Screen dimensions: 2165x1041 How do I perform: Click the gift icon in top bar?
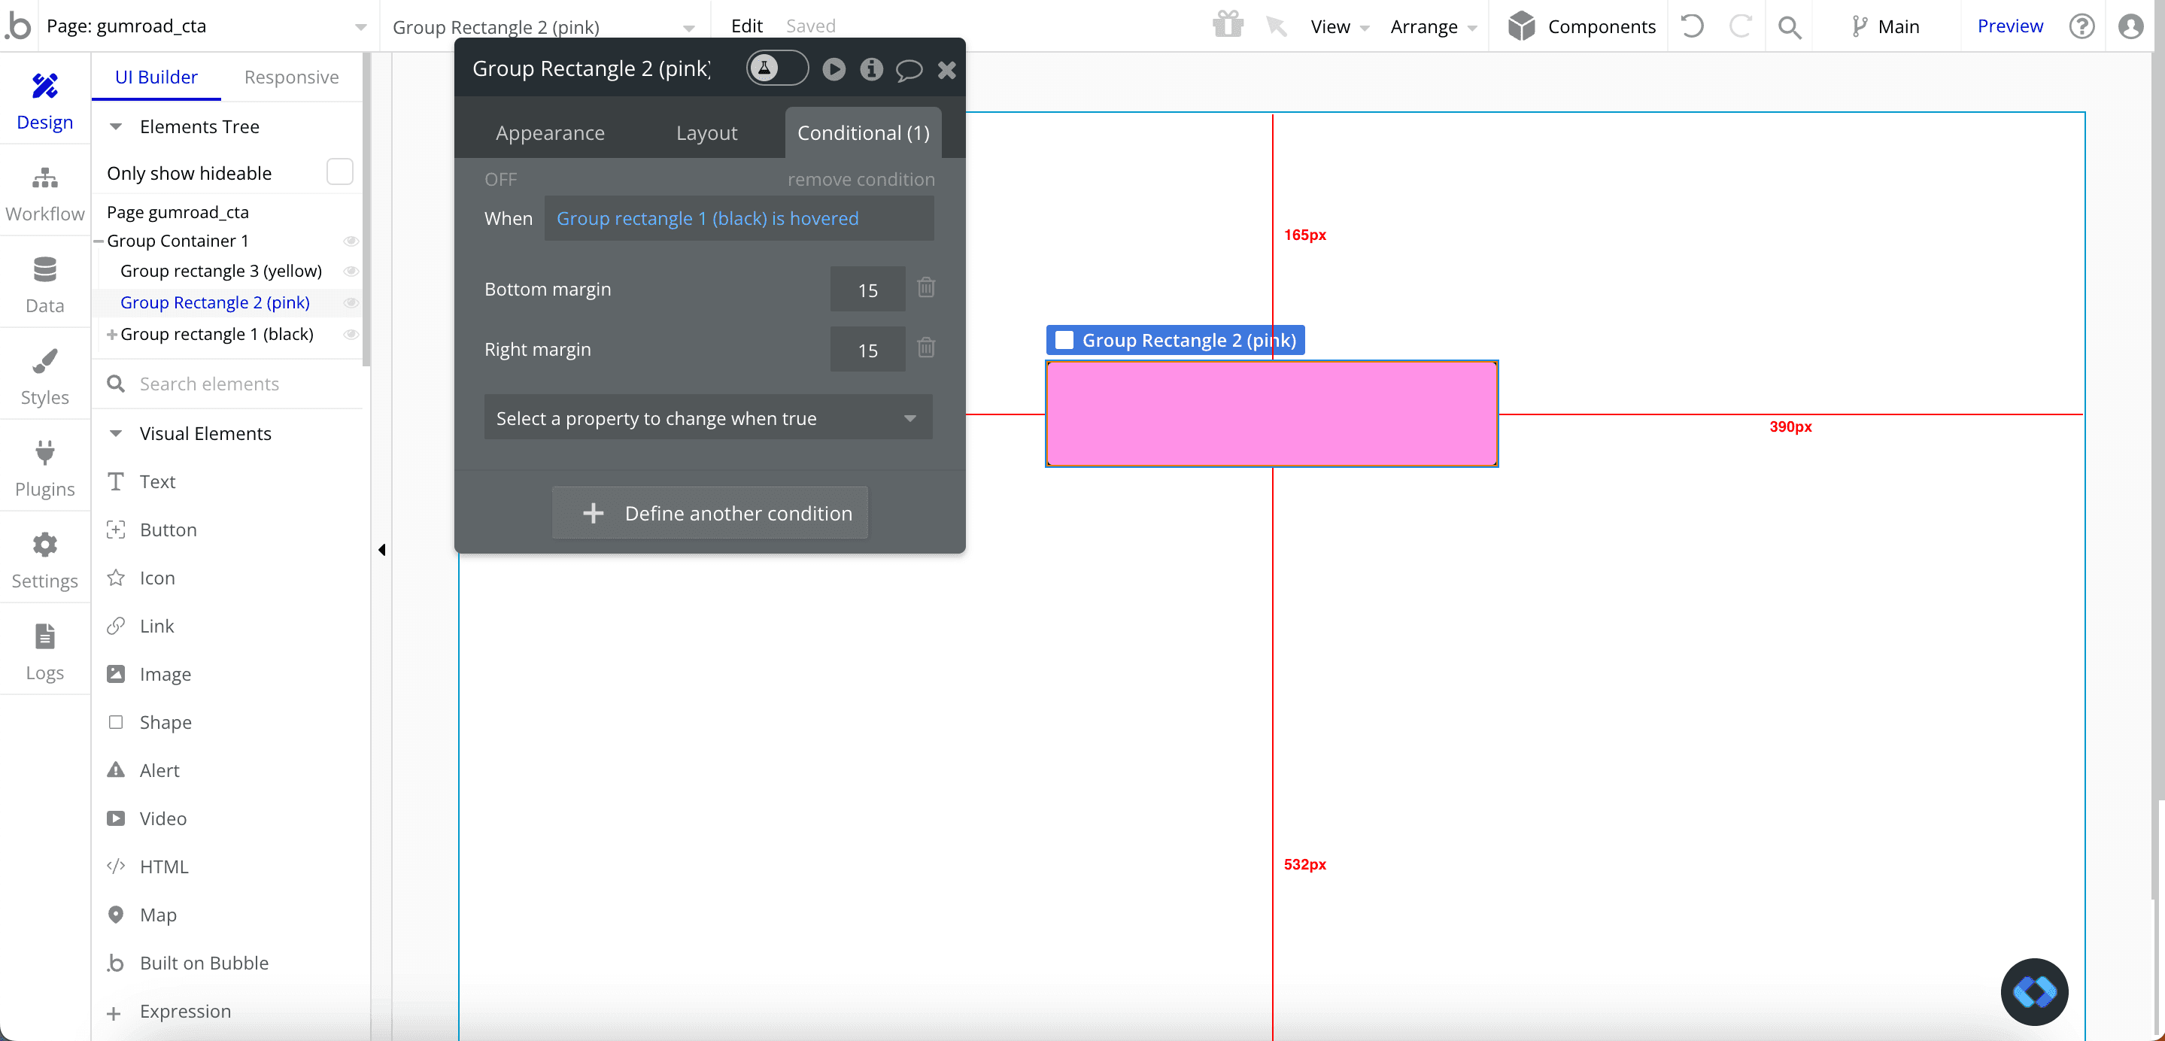pyautogui.click(x=1227, y=26)
